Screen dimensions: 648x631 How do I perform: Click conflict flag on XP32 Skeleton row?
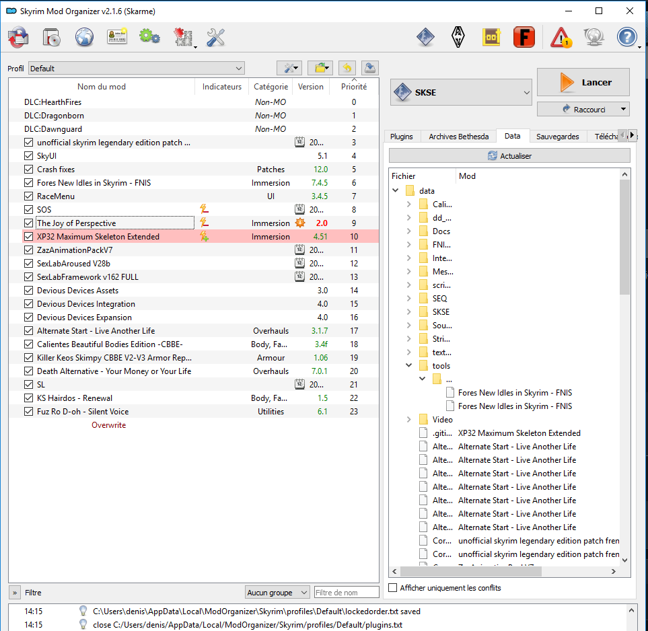point(204,236)
